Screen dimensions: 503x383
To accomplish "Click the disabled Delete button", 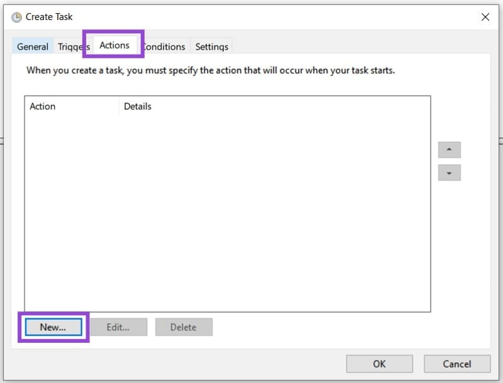I will click(x=184, y=327).
